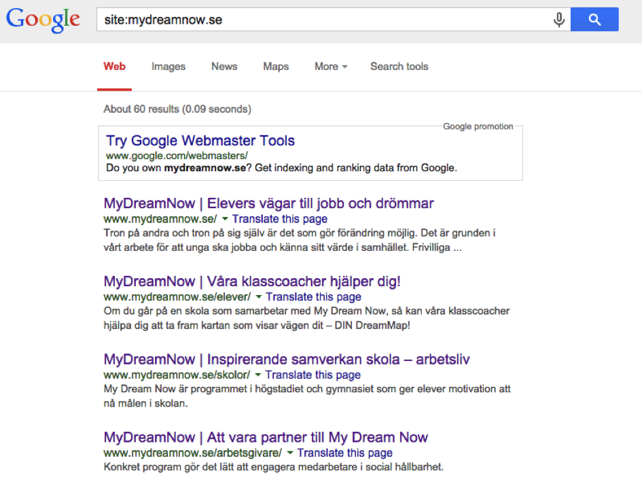Open Try Google Webmaster Tools link
642x482 pixels.
pyautogui.click(x=200, y=141)
